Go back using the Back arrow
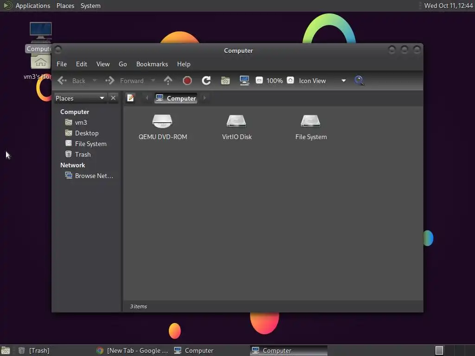 pos(71,81)
